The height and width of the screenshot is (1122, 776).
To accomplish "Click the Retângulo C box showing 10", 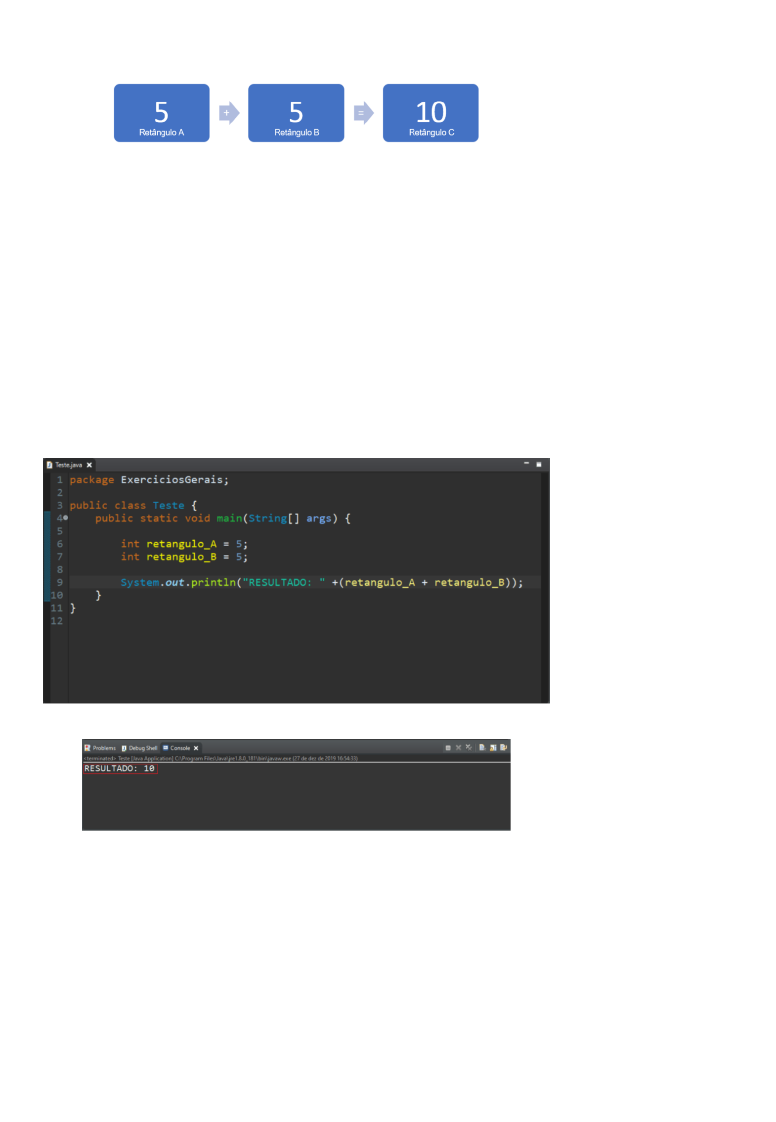I will [x=431, y=113].
